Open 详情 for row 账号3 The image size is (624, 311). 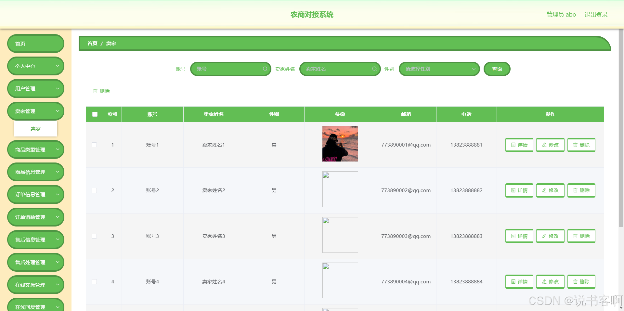[x=519, y=236]
